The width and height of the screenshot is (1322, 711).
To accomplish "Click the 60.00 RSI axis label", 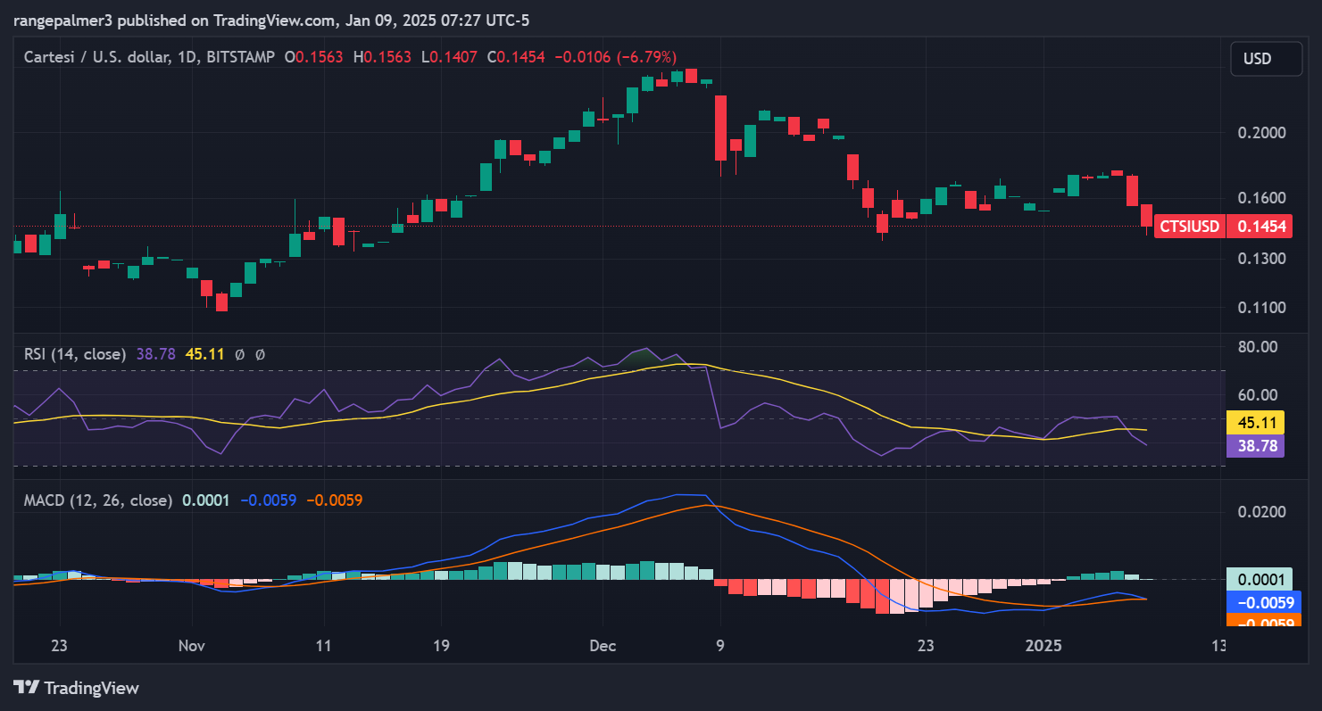I will click(1257, 395).
